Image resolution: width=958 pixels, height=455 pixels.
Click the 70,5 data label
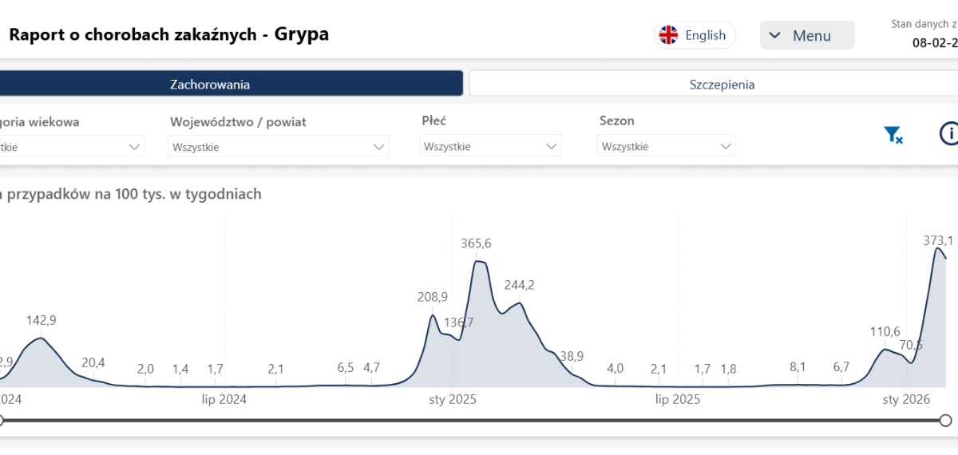pos(911,345)
